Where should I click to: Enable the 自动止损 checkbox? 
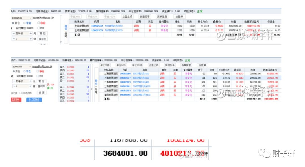coord(21,92)
